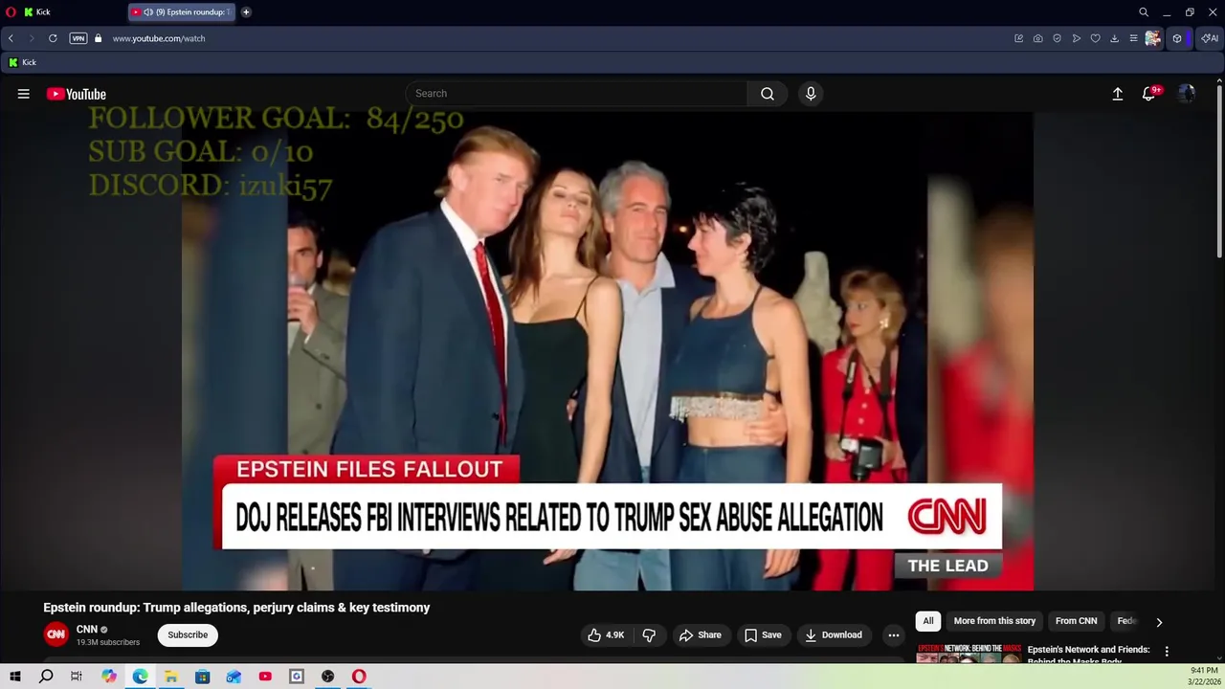
Task: Click in the YouTube search box
Action: click(576, 94)
